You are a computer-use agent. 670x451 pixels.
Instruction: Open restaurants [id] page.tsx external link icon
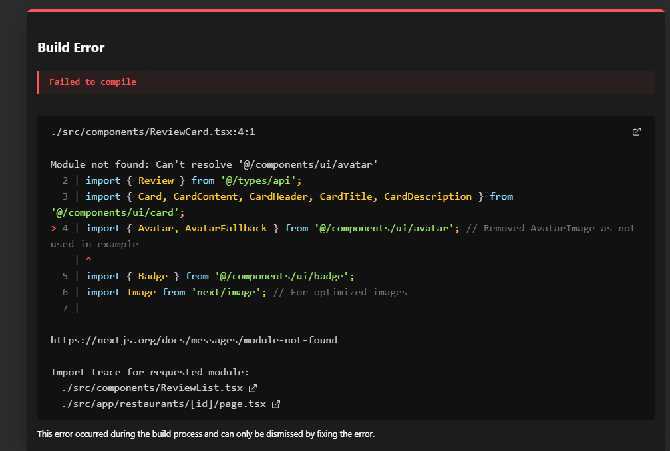click(x=276, y=404)
